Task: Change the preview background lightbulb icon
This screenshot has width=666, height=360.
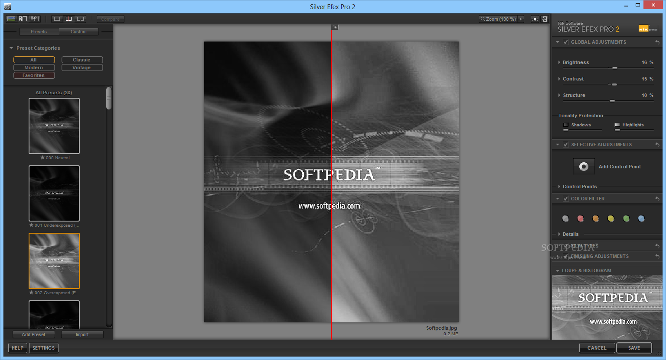Action: click(x=535, y=19)
